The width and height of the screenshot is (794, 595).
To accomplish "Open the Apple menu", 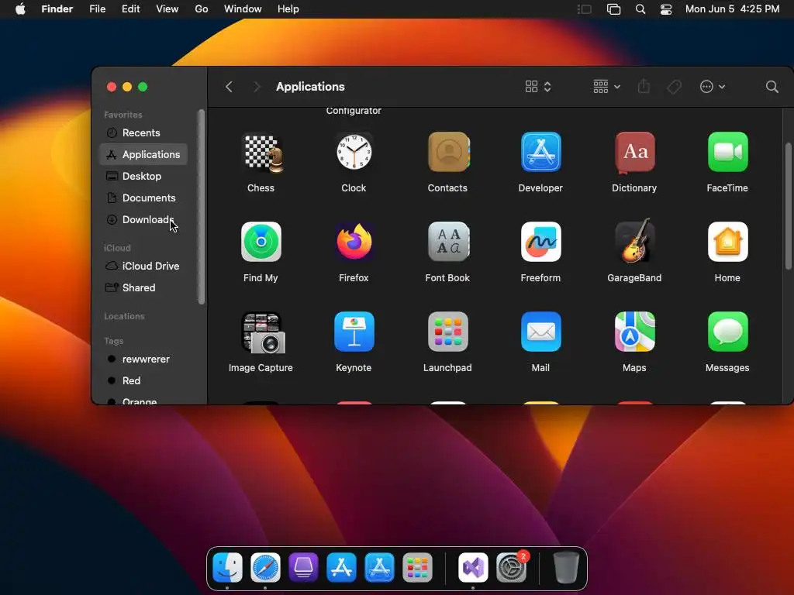I will [20, 9].
